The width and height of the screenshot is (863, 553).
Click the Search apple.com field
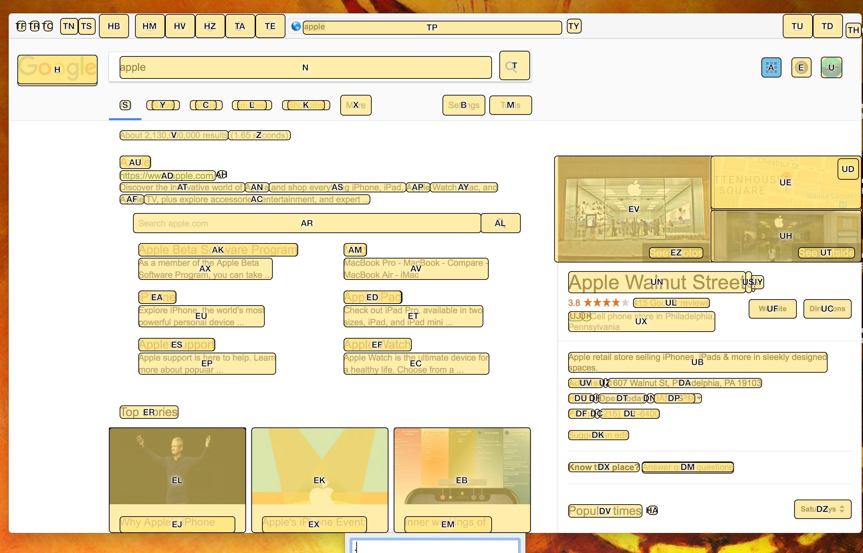coord(306,223)
